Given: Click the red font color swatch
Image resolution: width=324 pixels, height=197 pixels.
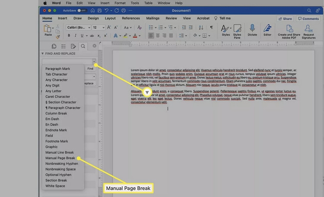Looking at the screenshot, I should tap(135, 36).
